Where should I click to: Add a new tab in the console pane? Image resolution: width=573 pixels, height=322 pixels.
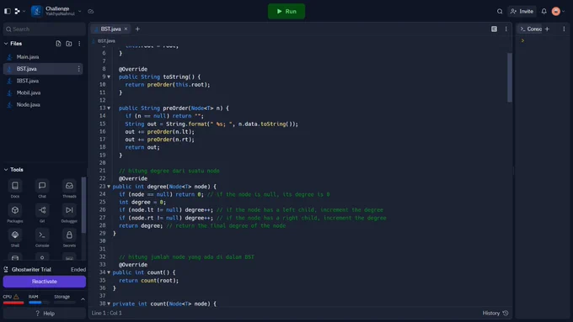(547, 29)
